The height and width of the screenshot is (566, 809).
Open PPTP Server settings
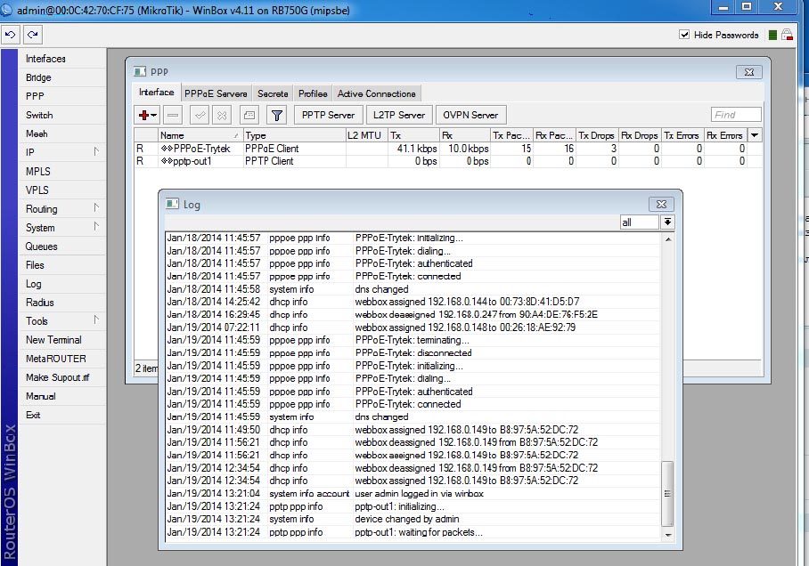tap(328, 115)
